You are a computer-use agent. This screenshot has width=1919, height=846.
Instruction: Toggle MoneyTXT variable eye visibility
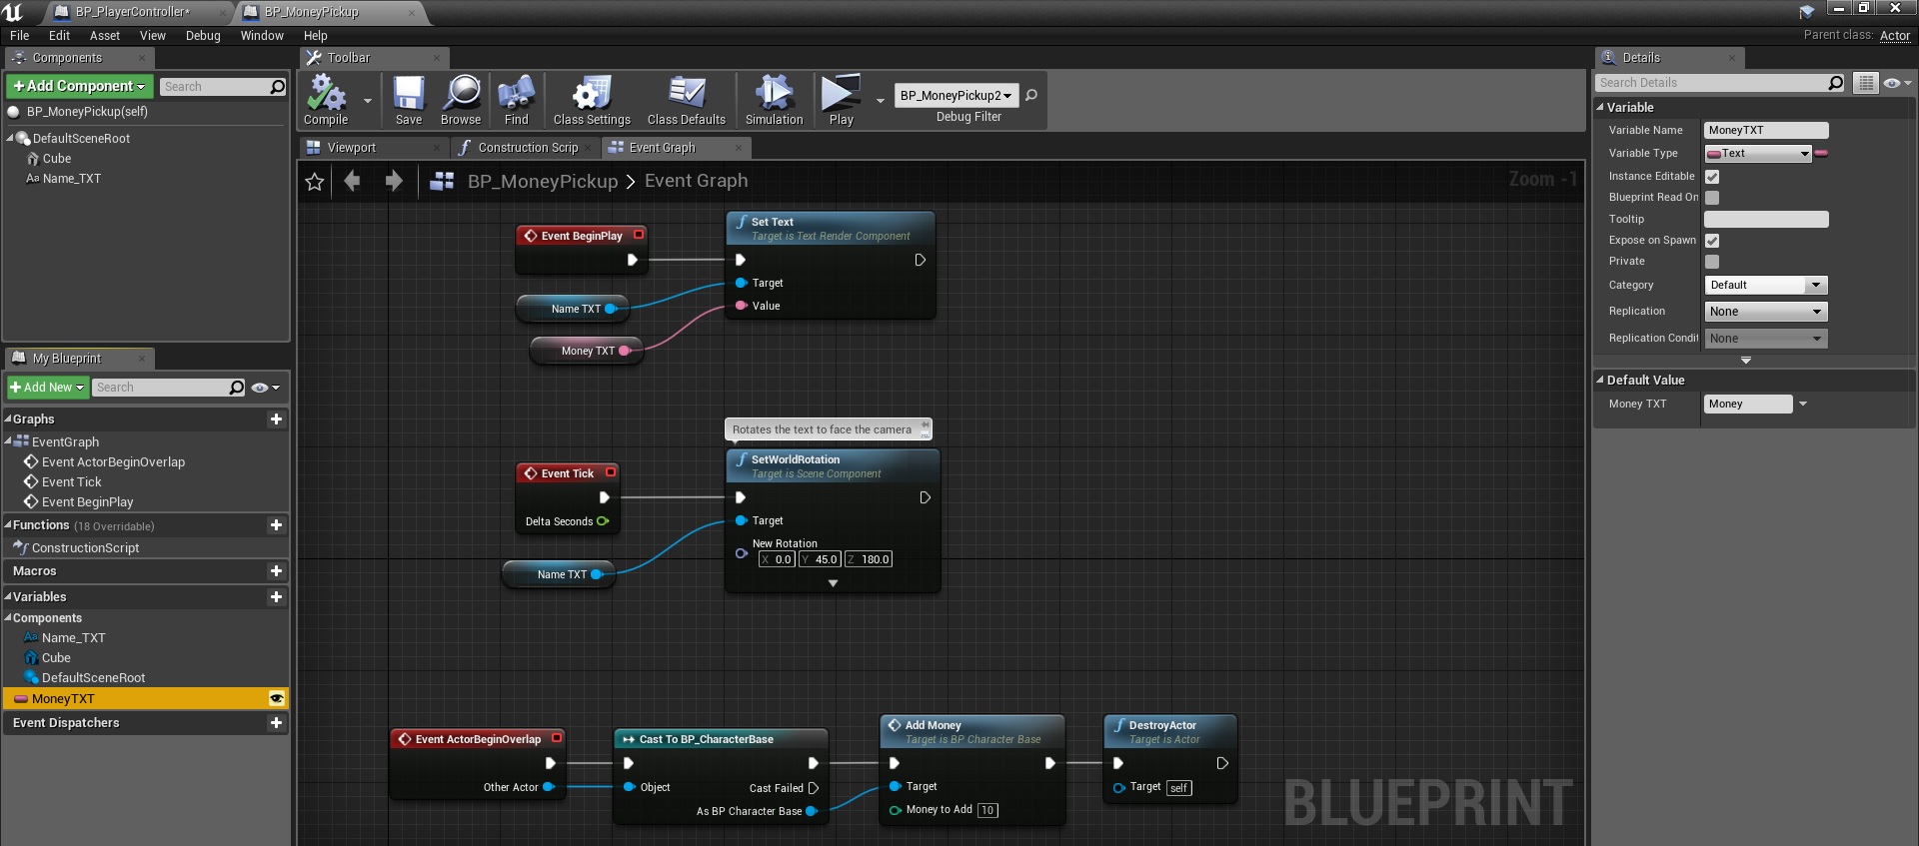pos(277,699)
